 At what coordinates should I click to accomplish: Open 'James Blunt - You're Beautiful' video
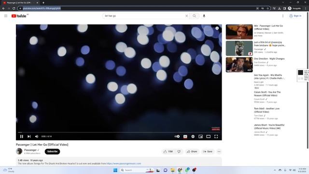269,127
